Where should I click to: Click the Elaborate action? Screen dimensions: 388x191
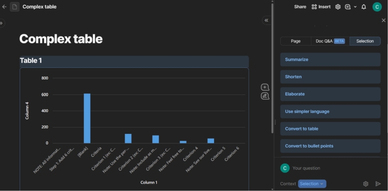tap(330, 94)
